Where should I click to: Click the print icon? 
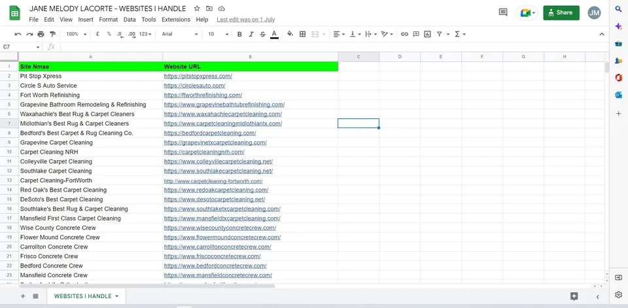pos(41,35)
